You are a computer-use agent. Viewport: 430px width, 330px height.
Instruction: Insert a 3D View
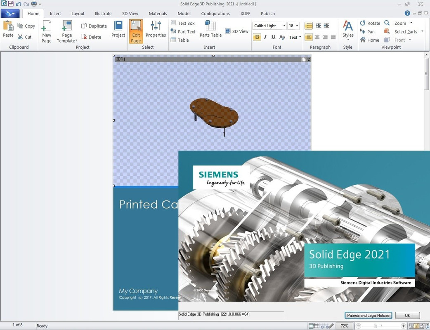click(x=236, y=31)
